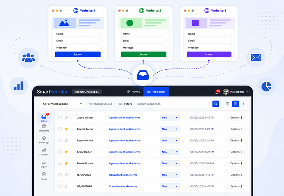Click the Rupam Chakrabo... workspace label
Image resolution: width=284 pixels, height=196 pixels.
[x=87, y=92]
